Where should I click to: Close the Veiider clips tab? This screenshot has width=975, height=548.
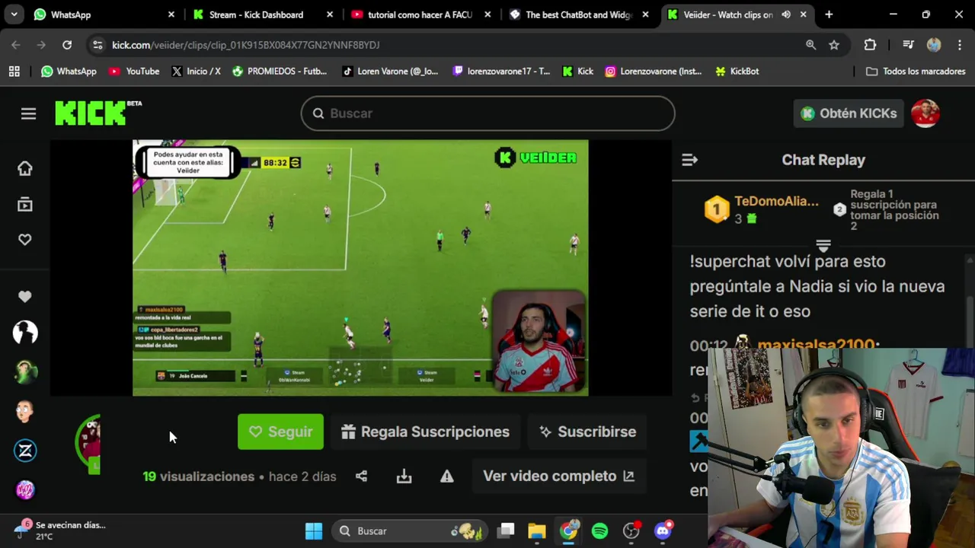[803, 14]
